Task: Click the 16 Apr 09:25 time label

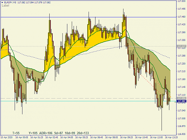Action: pyautogui.click(x=127, y=137)
